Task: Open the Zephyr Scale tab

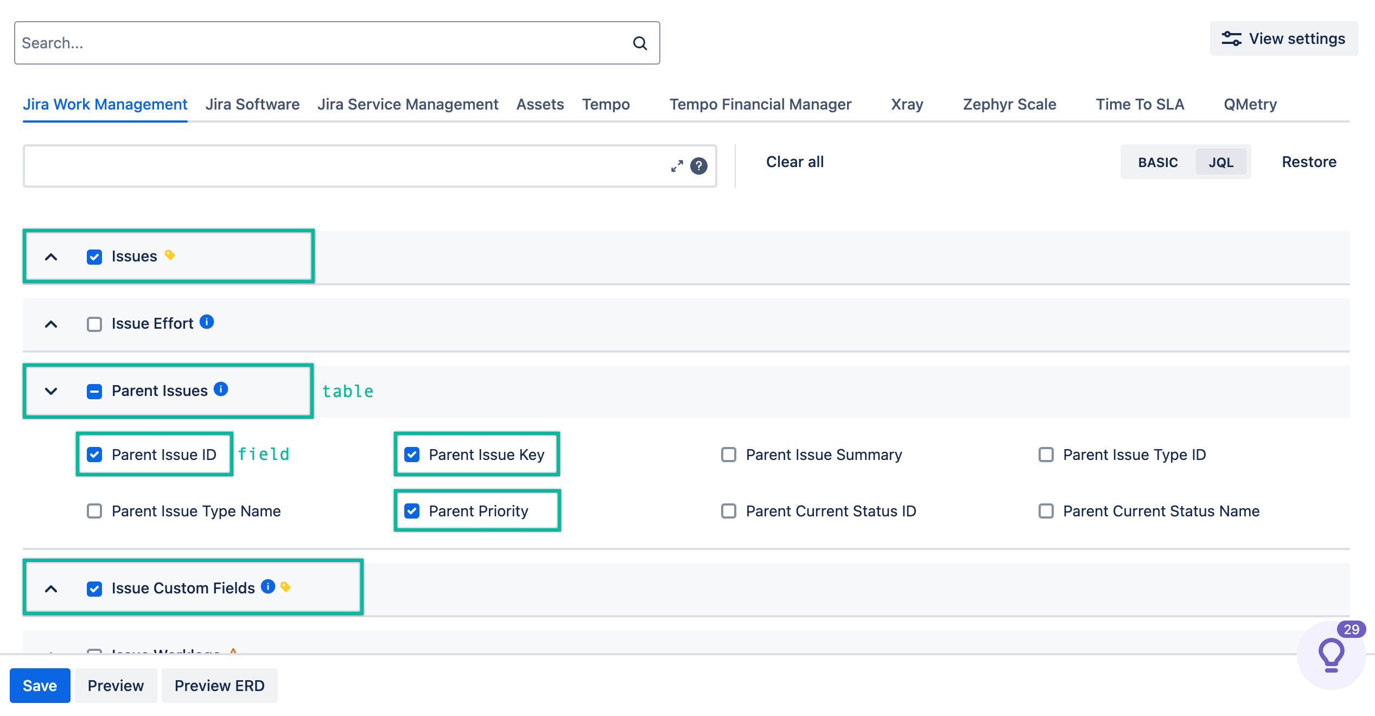Action: pos(1009,104)
